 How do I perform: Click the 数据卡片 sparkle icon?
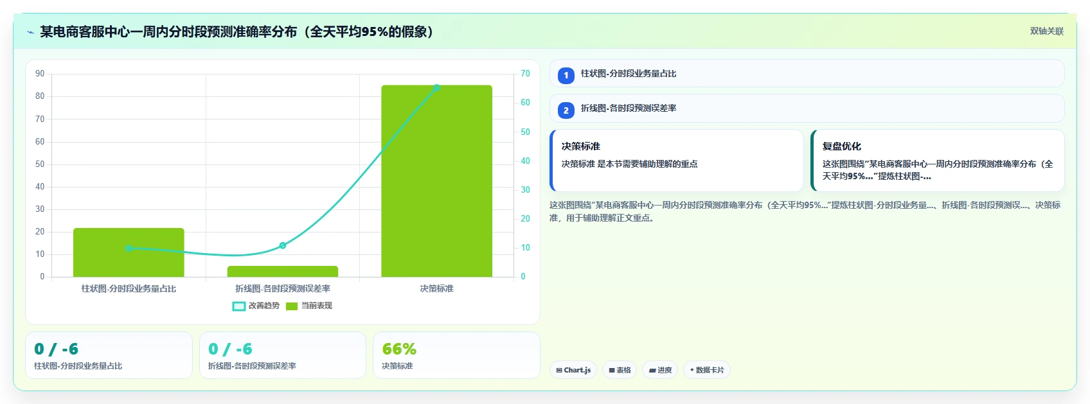click(x=692, y=370)
